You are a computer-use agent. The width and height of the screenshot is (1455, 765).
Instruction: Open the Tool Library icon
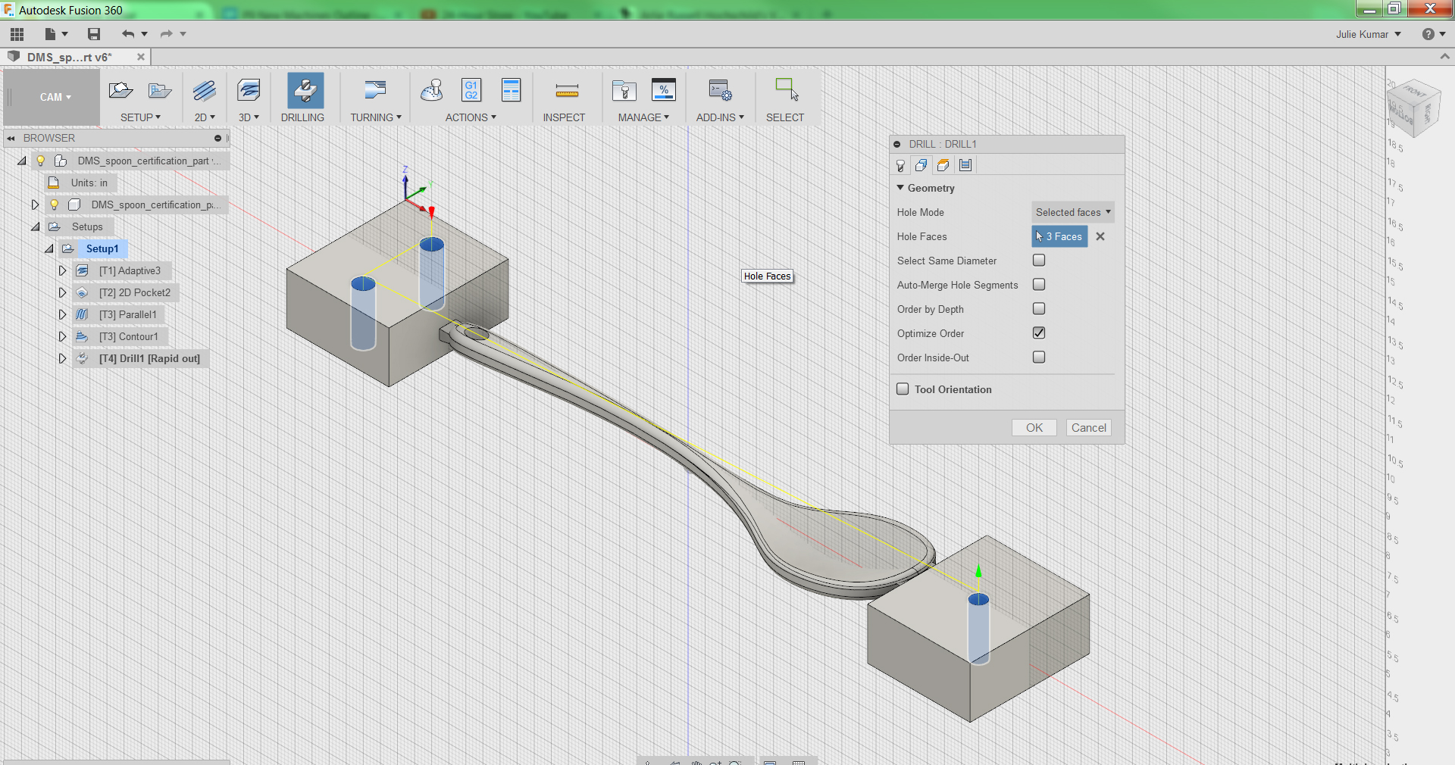tap(624, 91)
